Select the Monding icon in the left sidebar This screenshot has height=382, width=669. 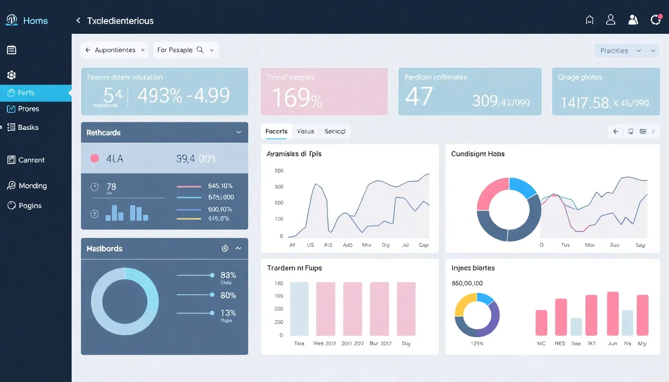tap(11, 185)
